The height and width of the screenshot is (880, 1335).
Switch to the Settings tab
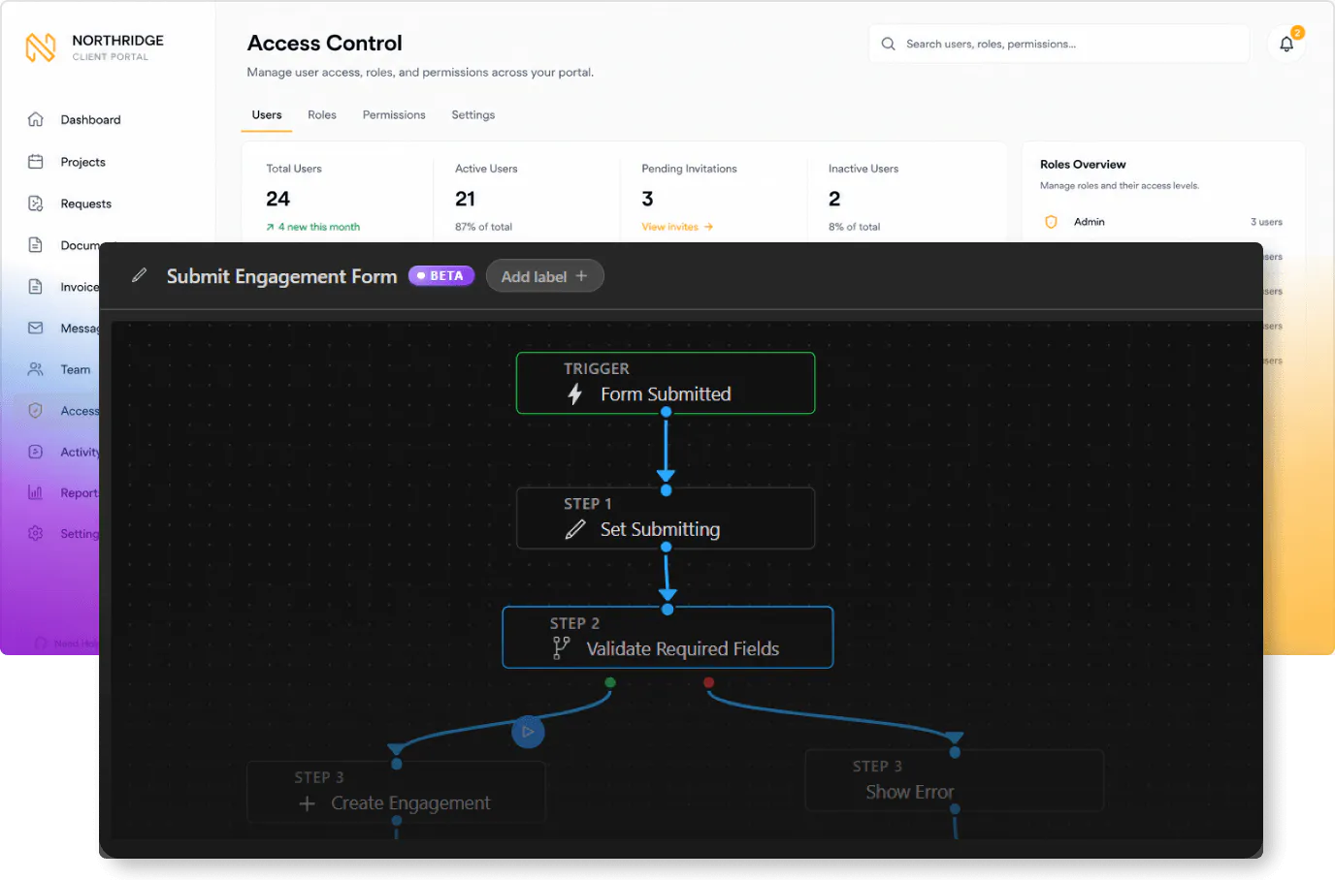click(x=473, y=114)
